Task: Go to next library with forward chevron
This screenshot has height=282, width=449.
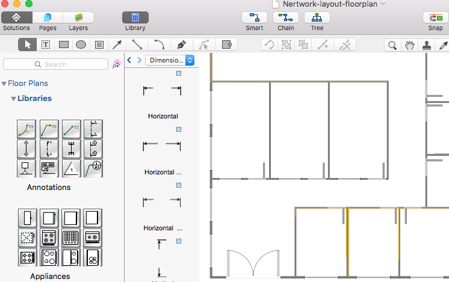Action: (140, 60)
